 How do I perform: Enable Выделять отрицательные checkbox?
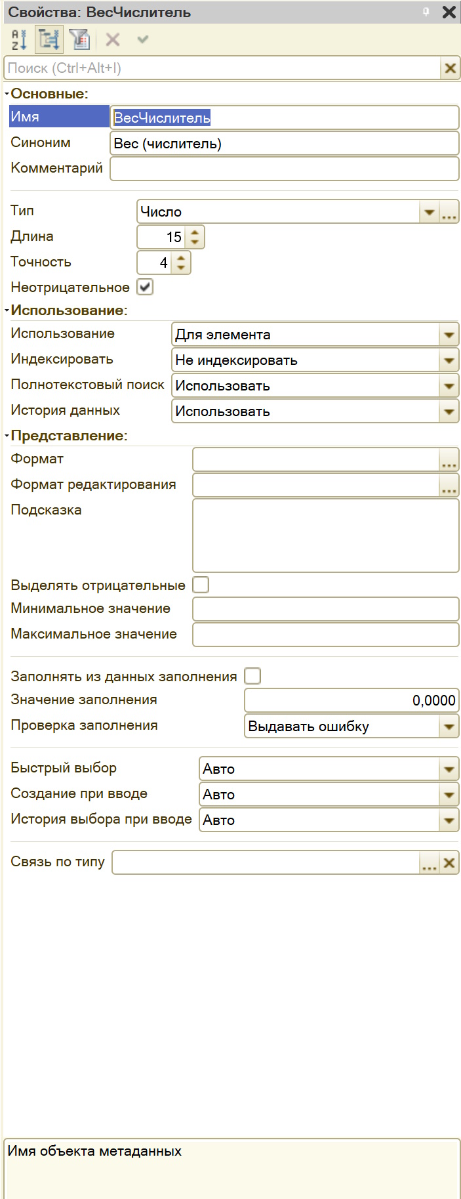(x=201, y=585)
